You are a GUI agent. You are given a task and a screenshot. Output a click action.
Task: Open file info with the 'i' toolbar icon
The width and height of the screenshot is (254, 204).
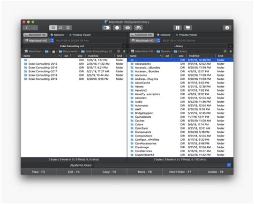pos(117,28)
